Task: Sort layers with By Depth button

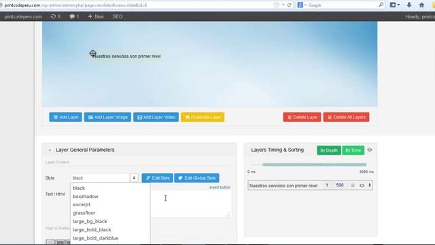Action: click(329, 150)
